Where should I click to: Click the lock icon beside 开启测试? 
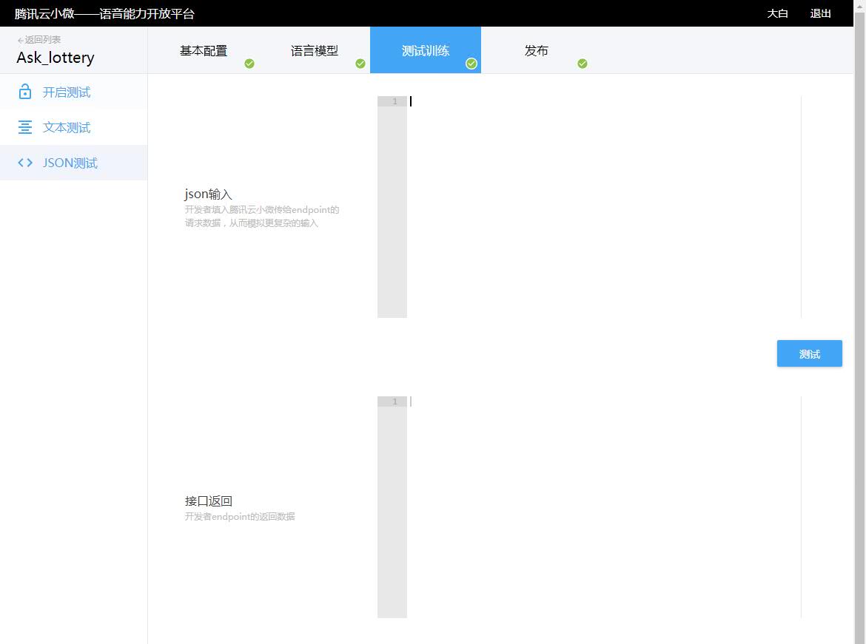(x=25, y=92)
